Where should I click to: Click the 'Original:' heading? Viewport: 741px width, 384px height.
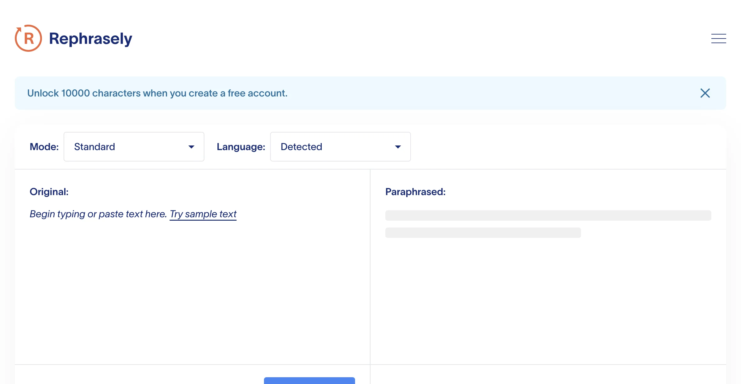[x=49, y=192]
